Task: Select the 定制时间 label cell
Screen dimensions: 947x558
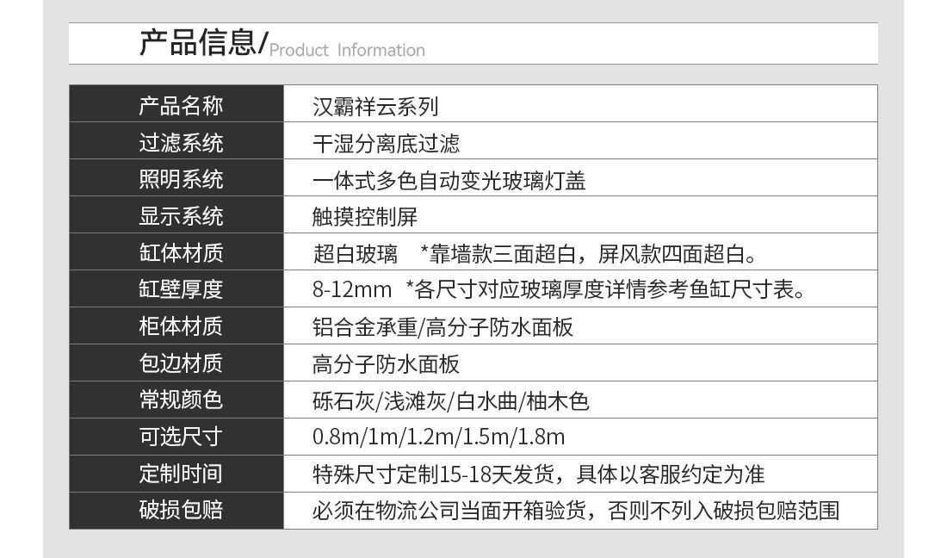Action: pos(181,474)
